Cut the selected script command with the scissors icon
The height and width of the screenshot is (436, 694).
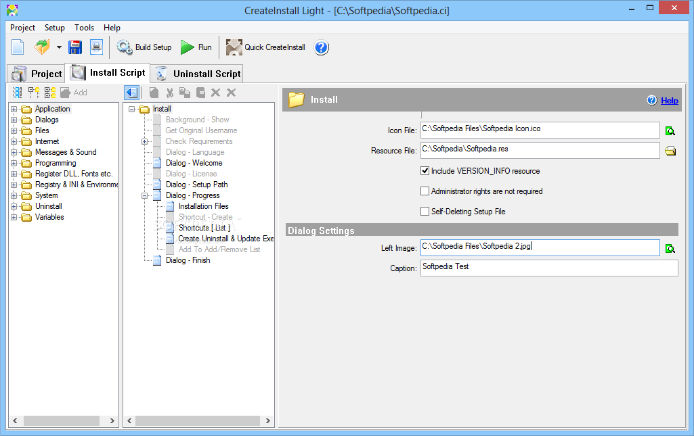point(169,93)
